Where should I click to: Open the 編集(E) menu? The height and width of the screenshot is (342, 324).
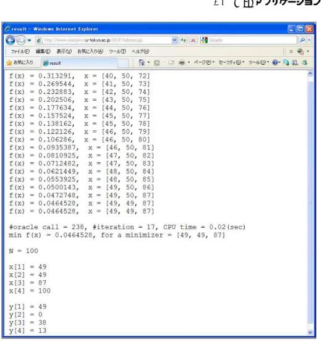tap(43, 52)
